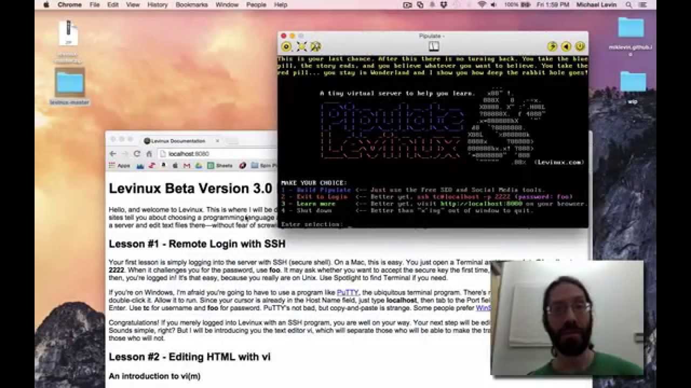Screen dimensions: 691x388
Task: Click the '4 - Shut down' option line
Action: [x=408, y=211]
